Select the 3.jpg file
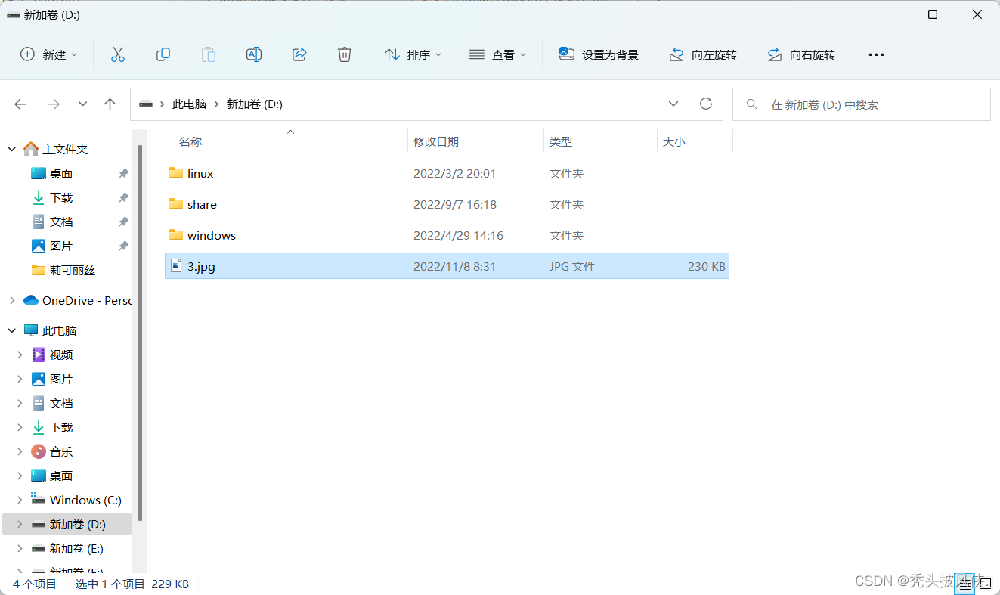 point(447,266)
